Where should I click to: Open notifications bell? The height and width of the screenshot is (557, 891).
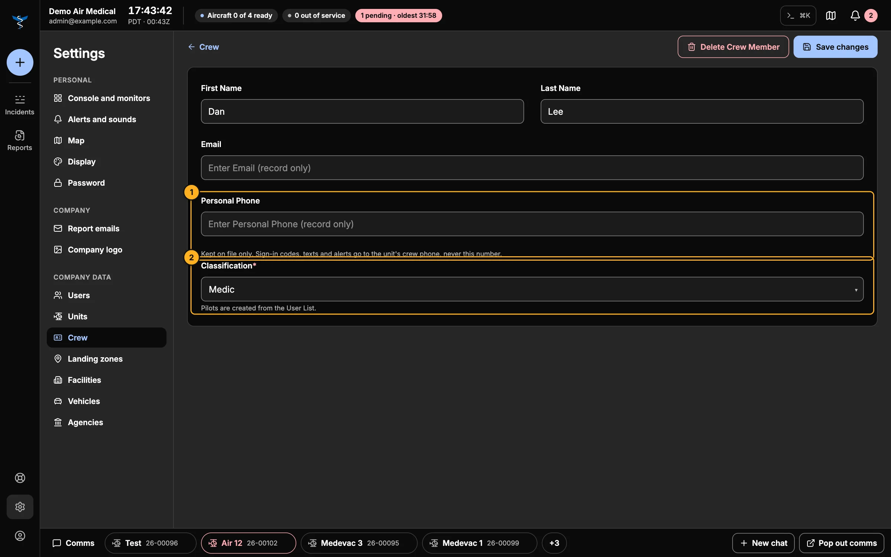click(855, 16)
